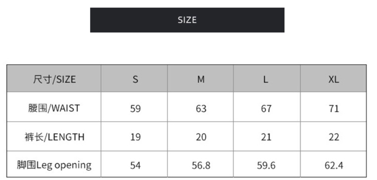
Task: Select waist value 63 for size M
Action: [201, 109]
